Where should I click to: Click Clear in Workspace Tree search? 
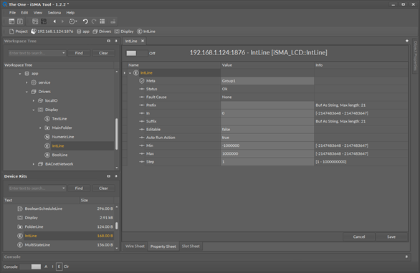[x=103, y=53]
